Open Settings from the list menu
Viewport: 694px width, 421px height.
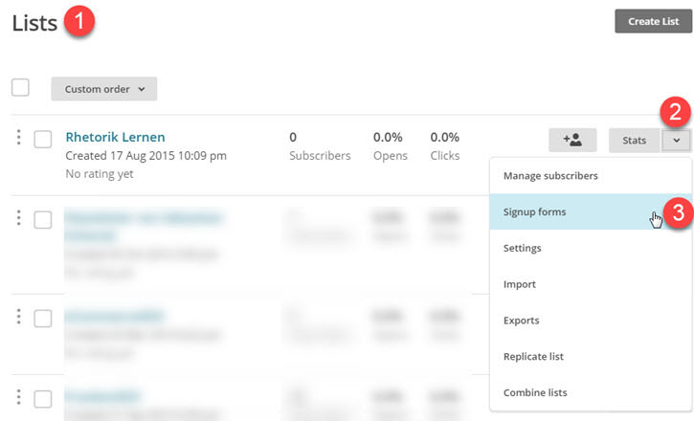(x=523, y=248)
